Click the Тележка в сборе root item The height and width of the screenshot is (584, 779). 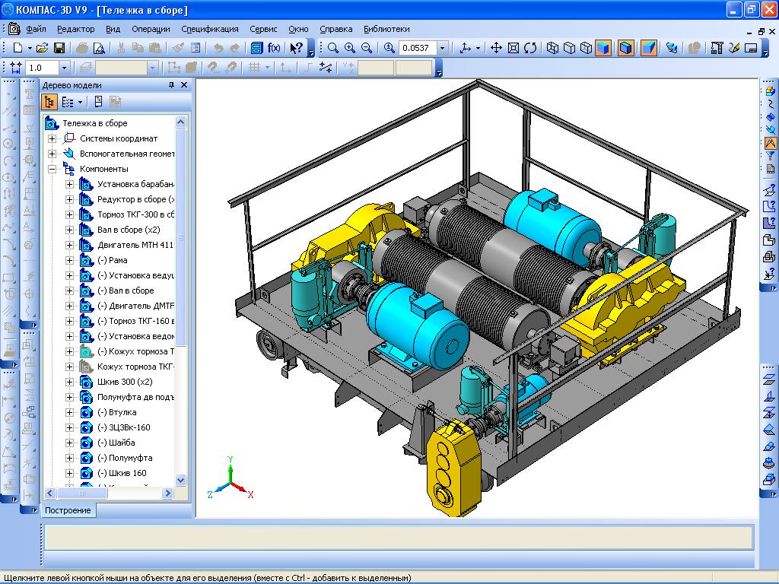pos(94,123)
